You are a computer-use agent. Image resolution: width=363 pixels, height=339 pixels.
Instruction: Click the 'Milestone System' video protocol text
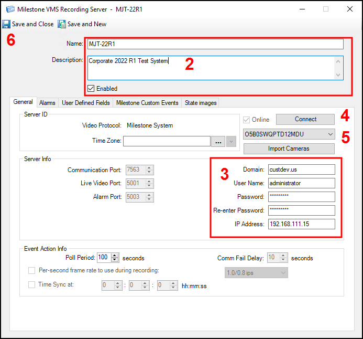coord(150,125)
